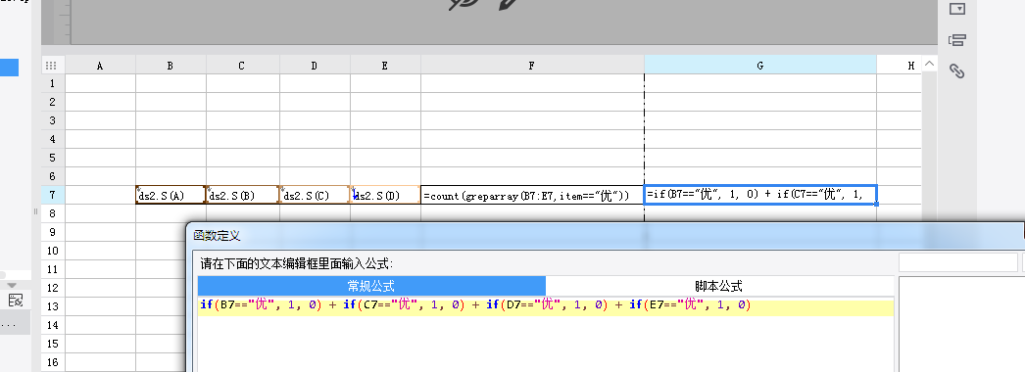Viewport: 1025px width, 372px height.
Task: Select column header B
Action: pos(171,66)
